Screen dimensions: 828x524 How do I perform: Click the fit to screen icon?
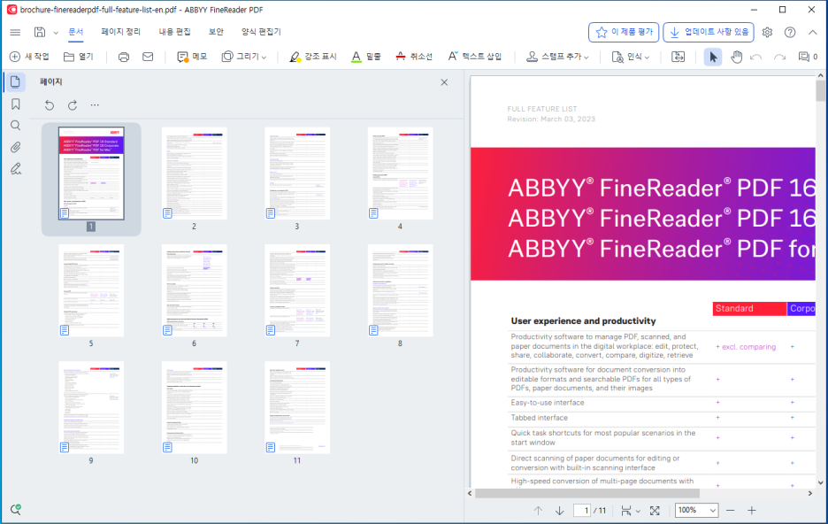click(655, 510)
